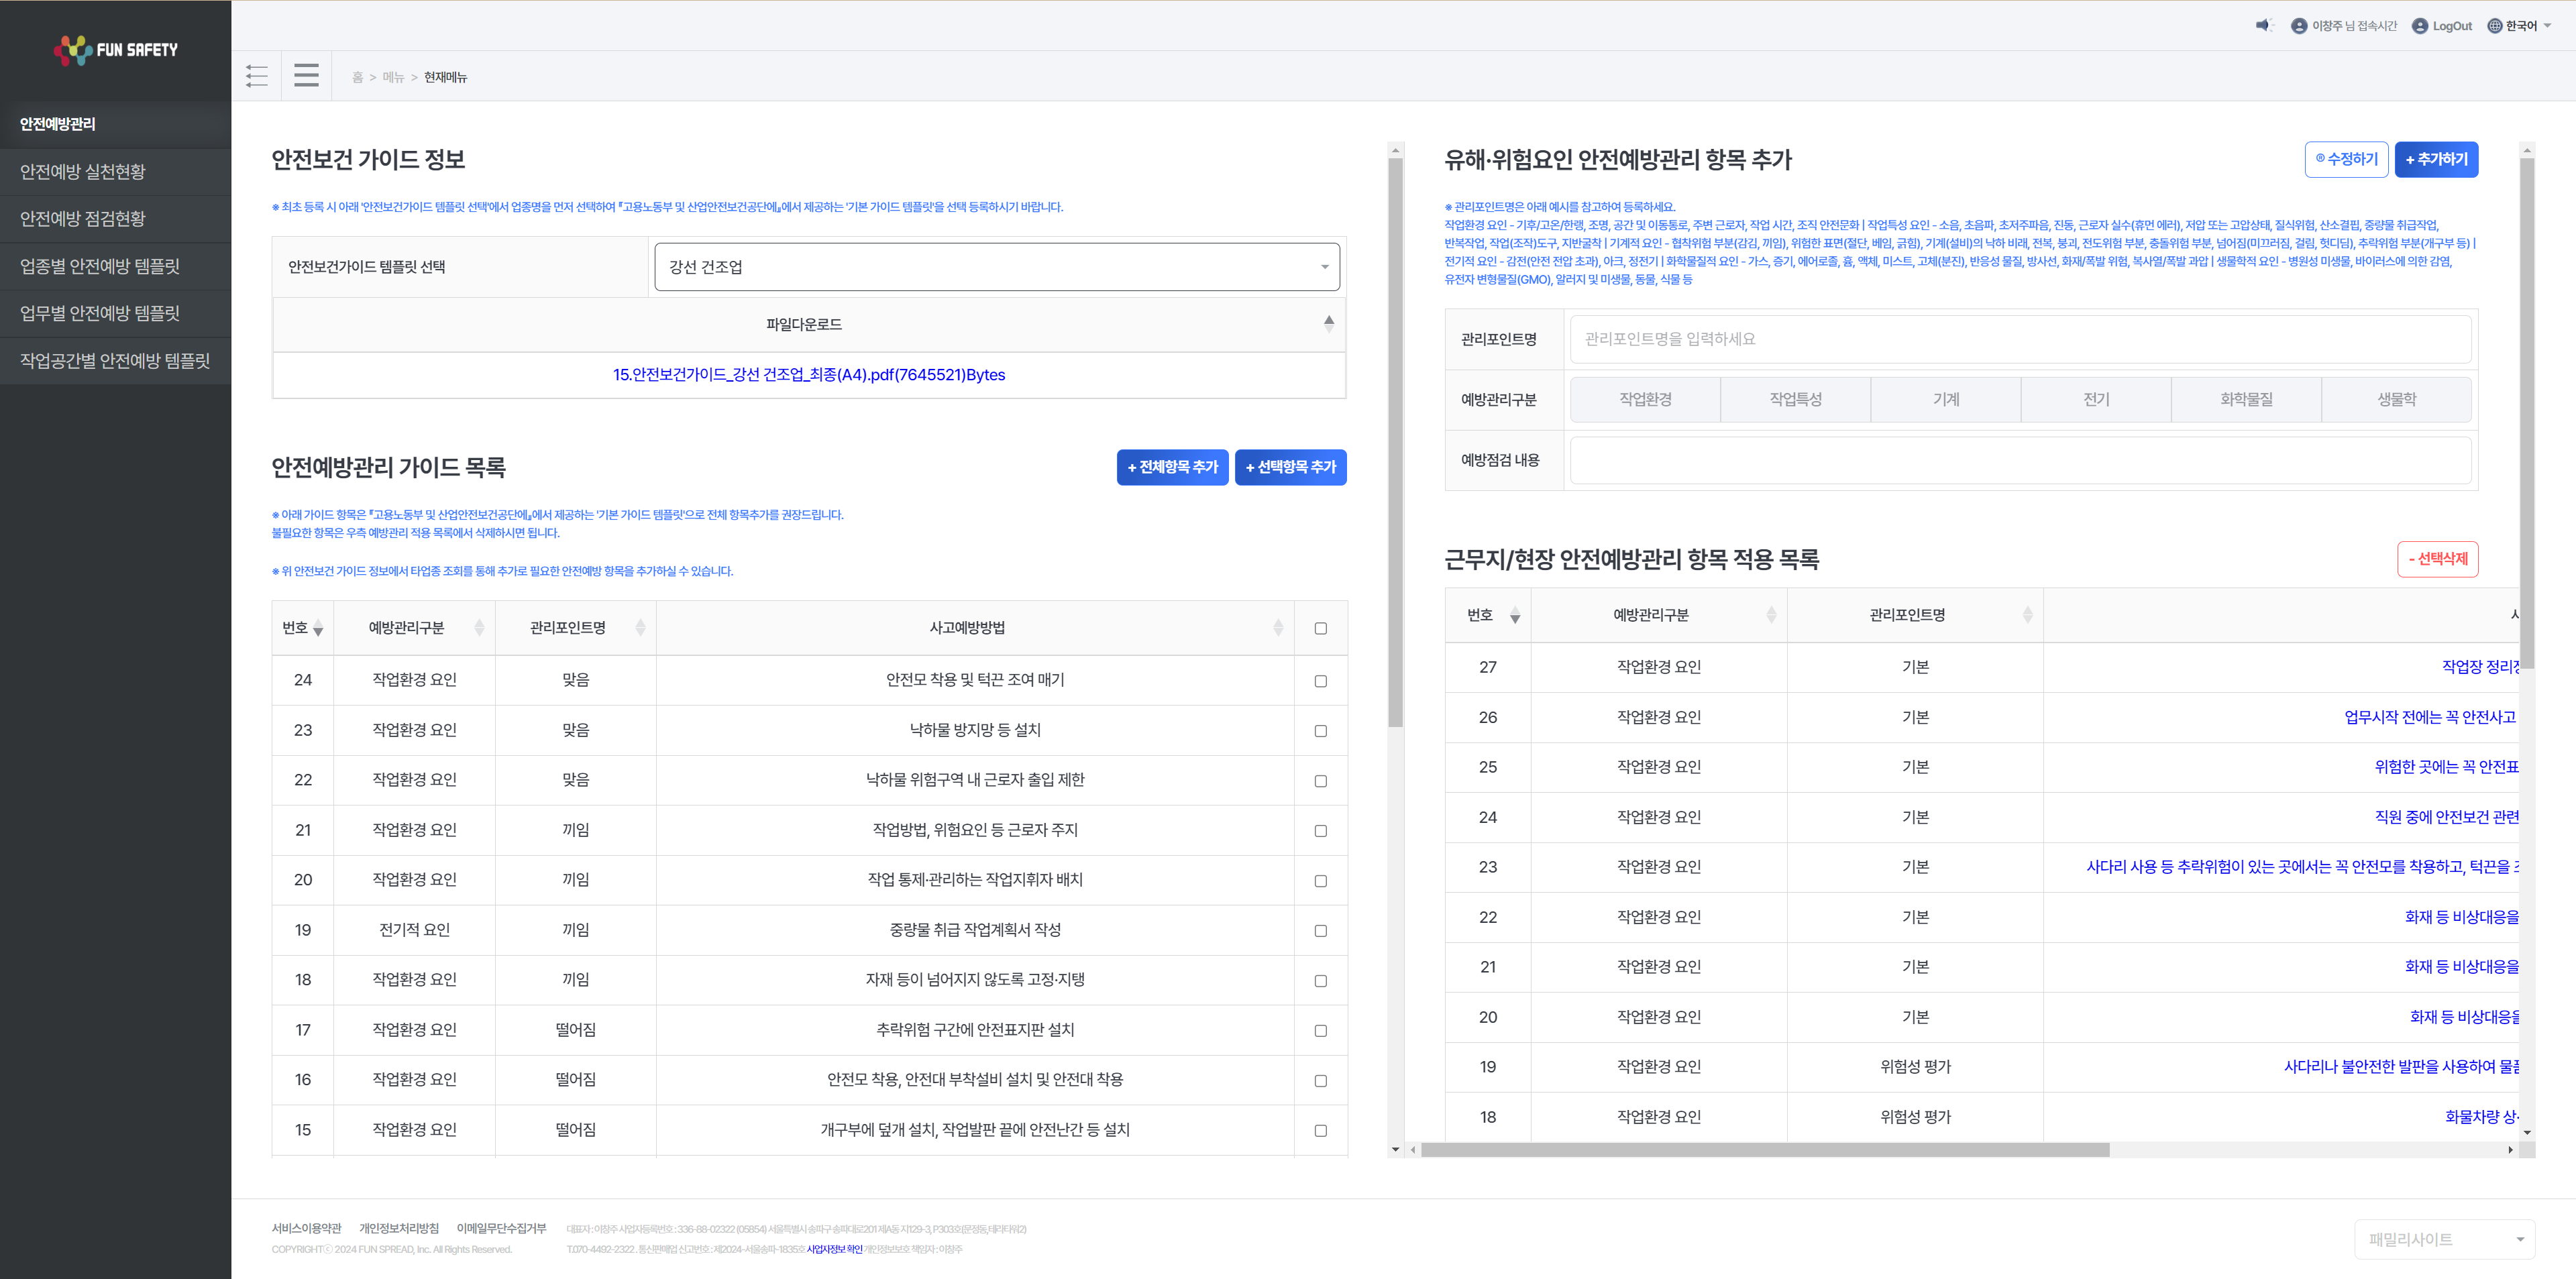Open 업무시작 전에는 link in row 26
The width and height of the screenshot is (2576, 1279).
coord(2430,717)
